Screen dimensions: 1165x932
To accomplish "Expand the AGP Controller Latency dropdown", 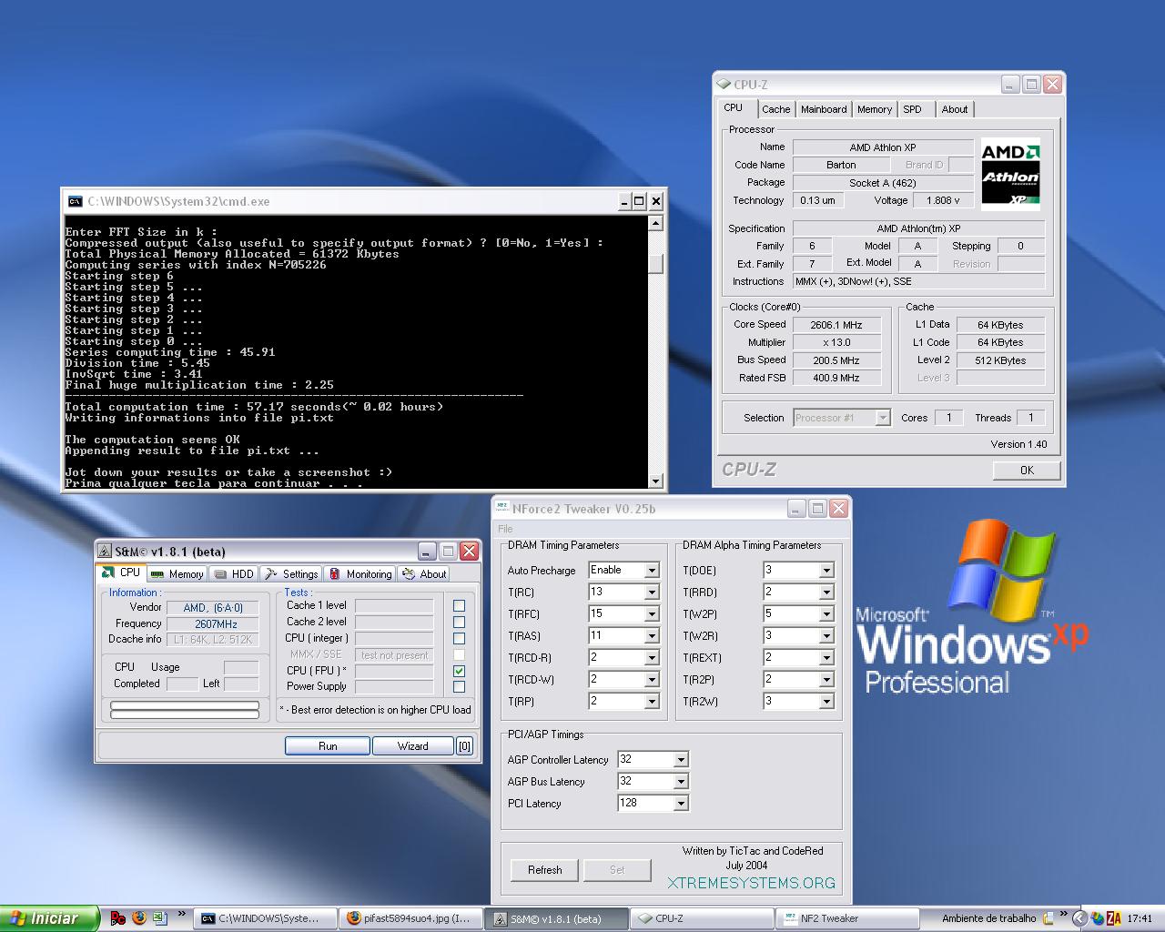I will coord(681,760).
